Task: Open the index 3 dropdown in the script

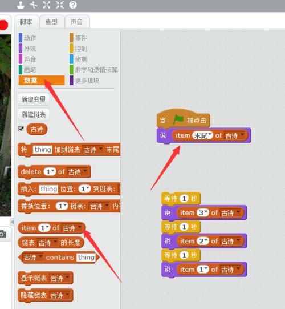Action: click(203, 213)
